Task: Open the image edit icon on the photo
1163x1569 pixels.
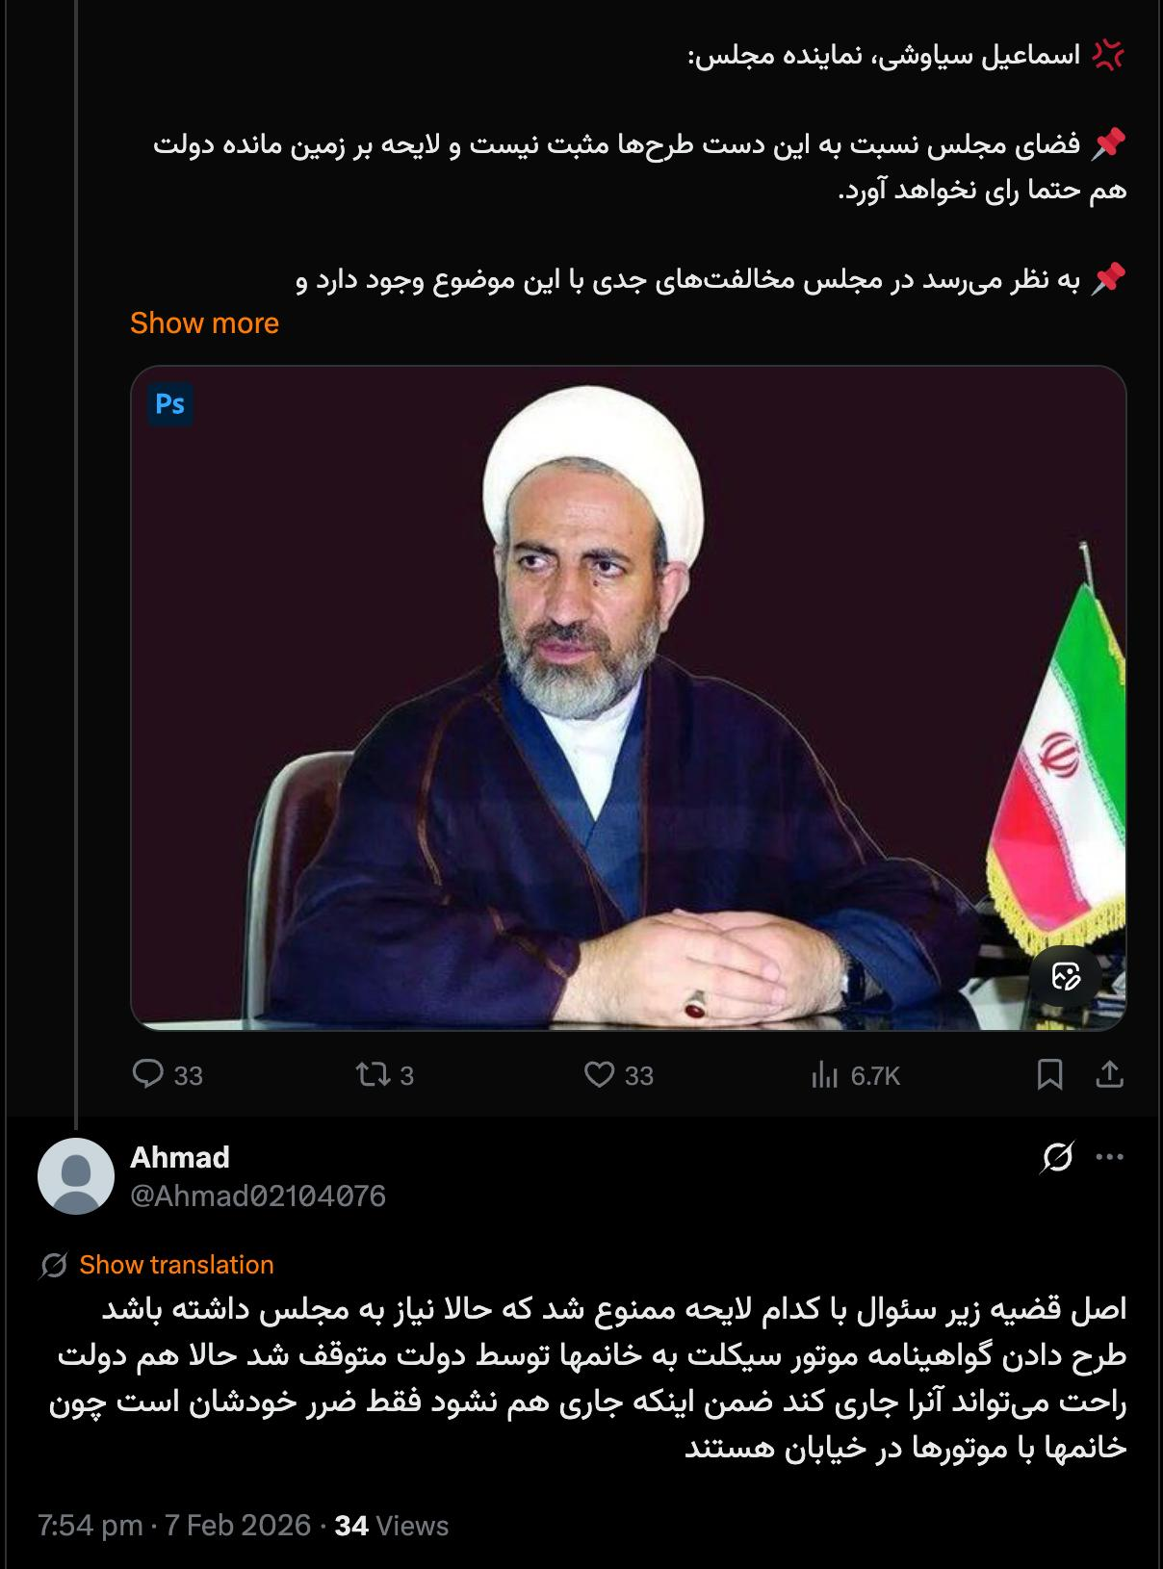Action: pyautogui.click(x=1066, y=976)
